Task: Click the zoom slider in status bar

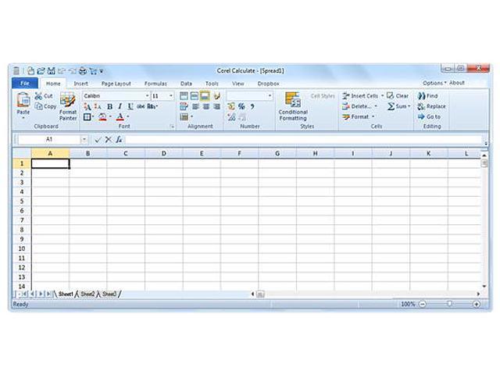Action: tap(449, 304)
